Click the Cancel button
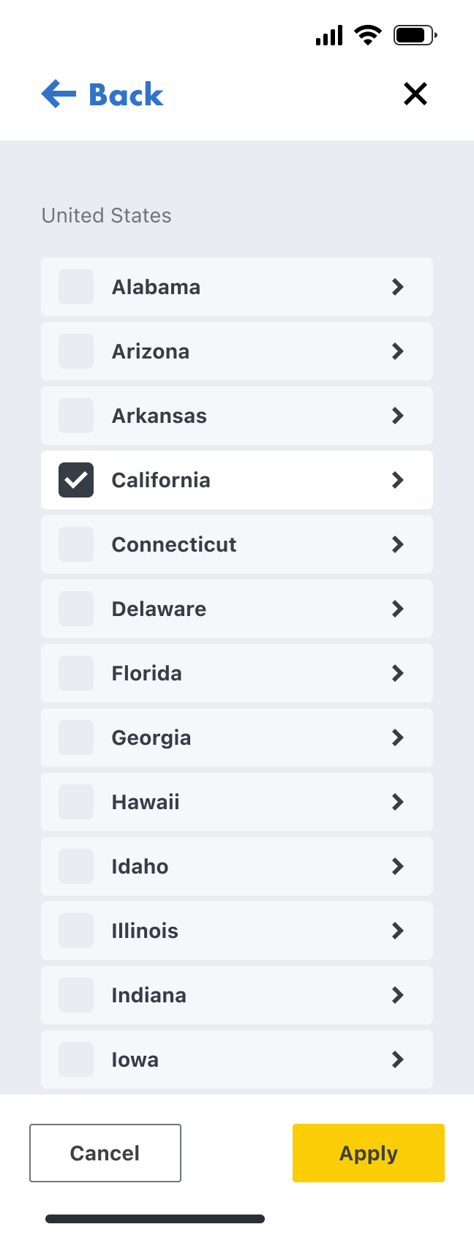Viewport: 474px width, 1235px height. pyautogui.click(x=105, y=1153)
